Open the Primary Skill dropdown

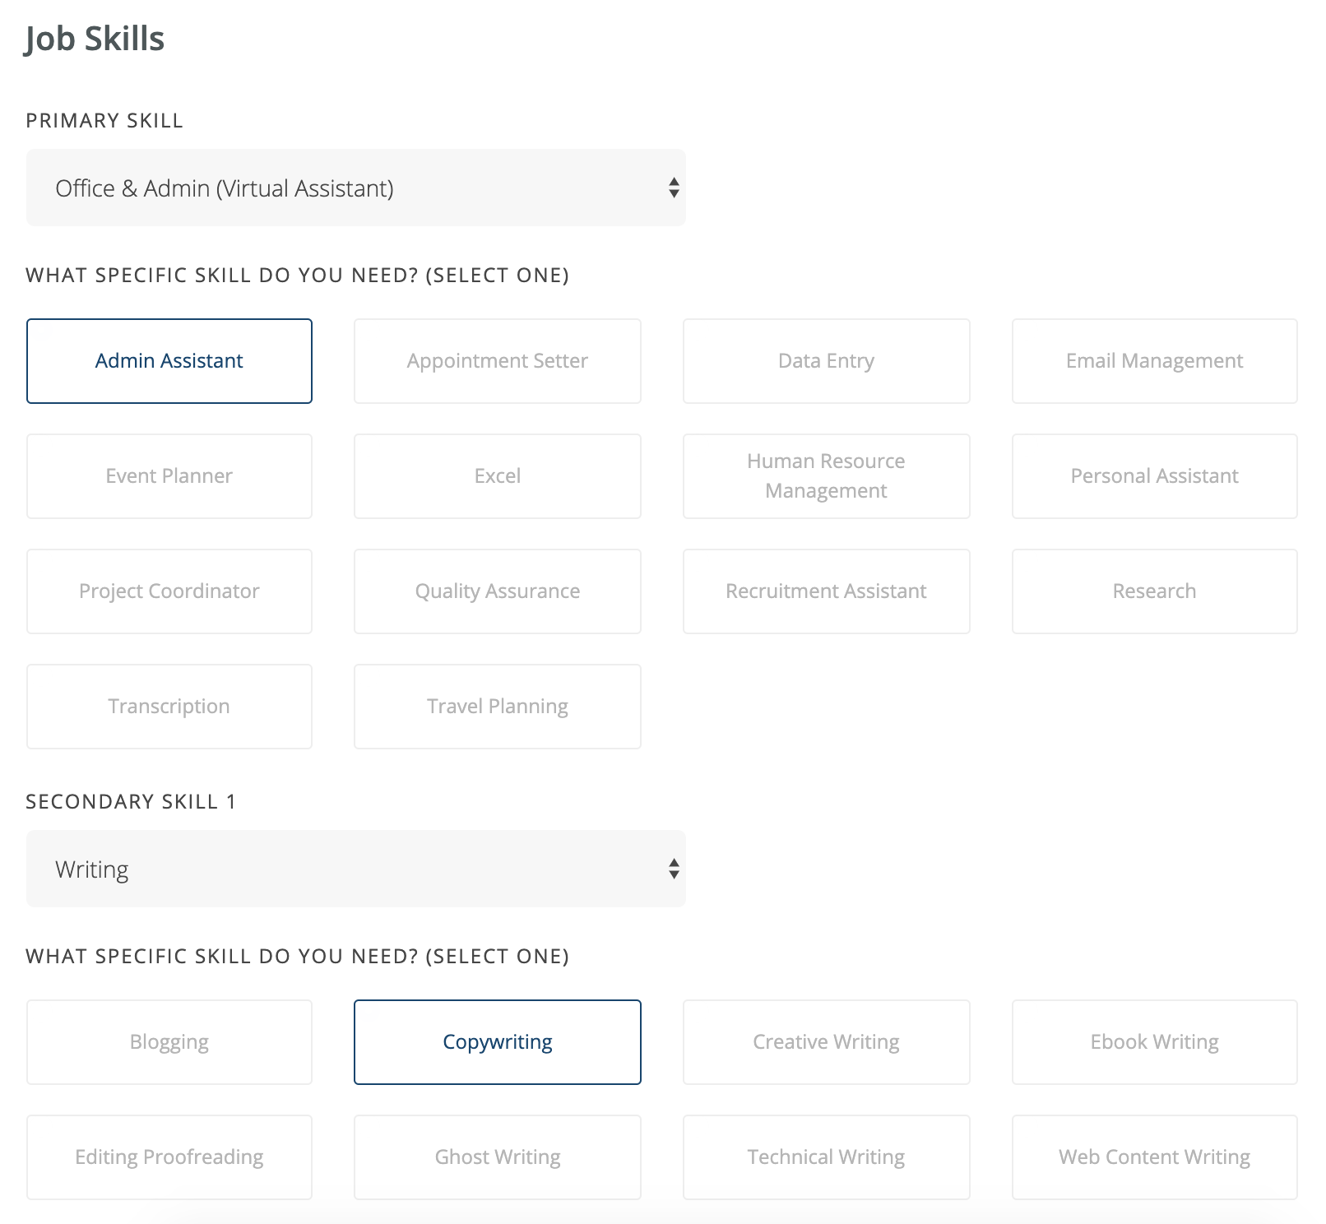355,188
